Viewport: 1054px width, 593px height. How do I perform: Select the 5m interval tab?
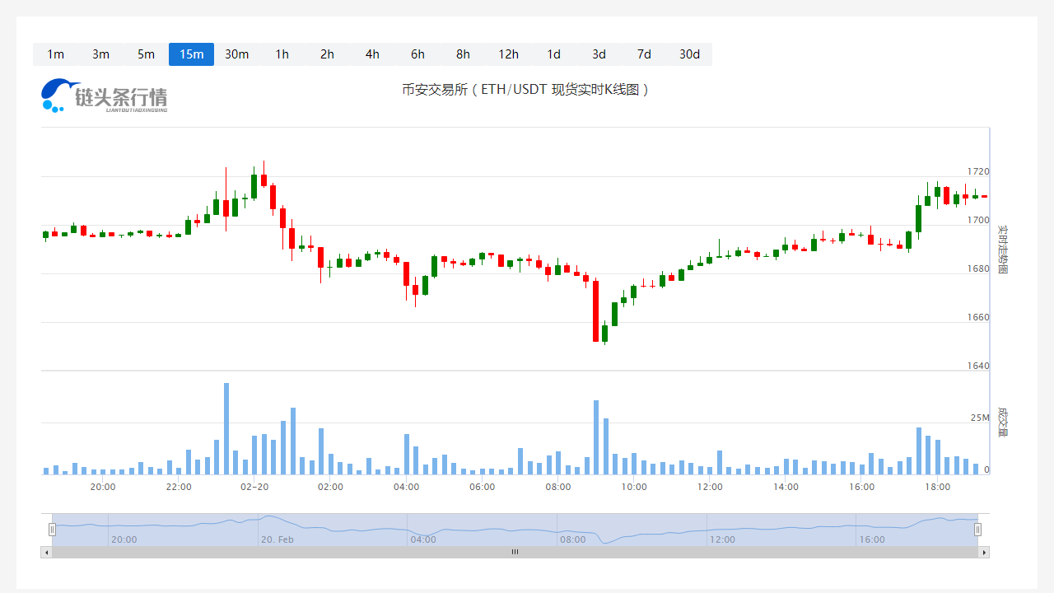[x=146, y=54]
